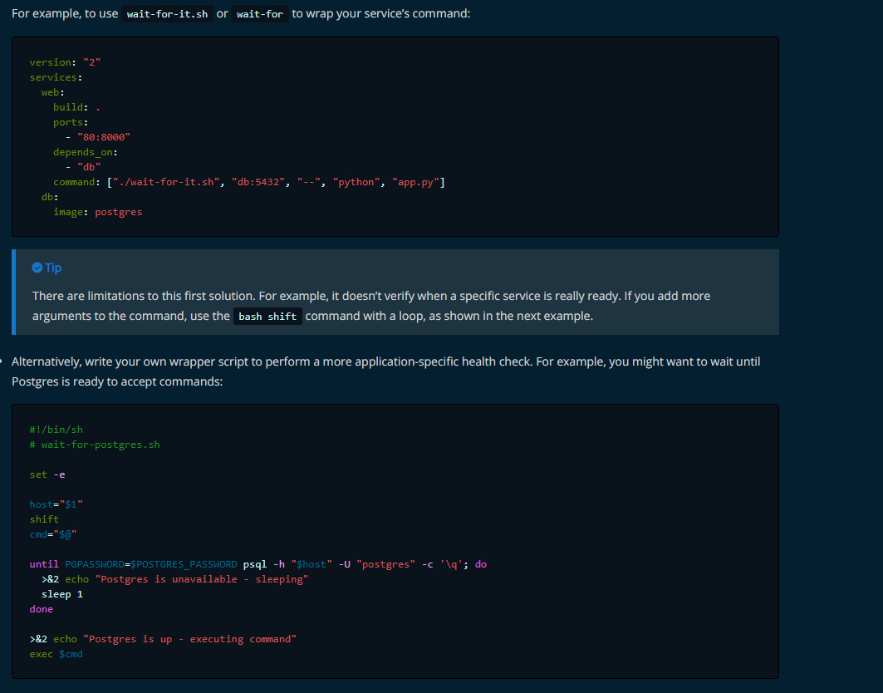Click the "80:8000" port mapping value
The image size is (883, 693).
[x=104, y=137]
